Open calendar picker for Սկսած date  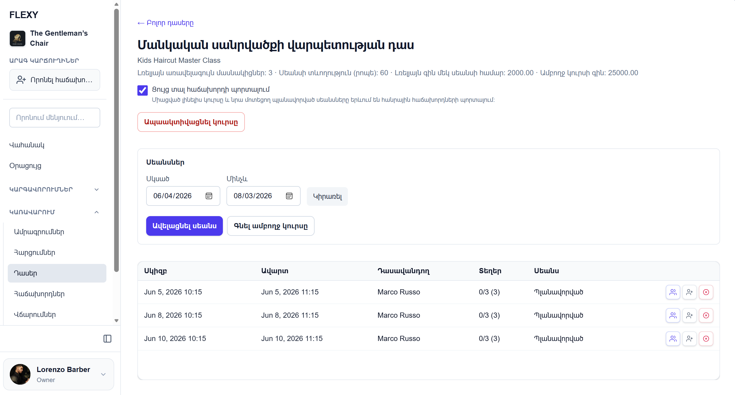coord(209,196)
